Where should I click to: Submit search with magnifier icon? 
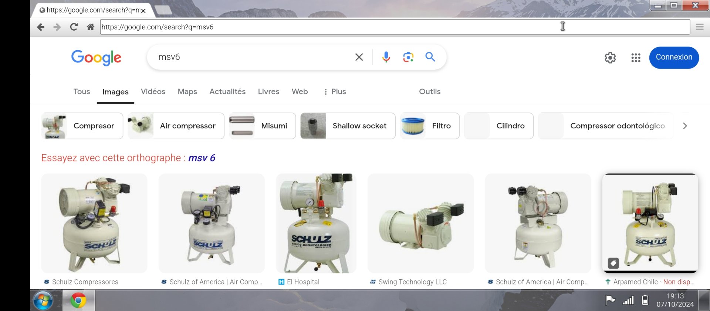[430, 57]
